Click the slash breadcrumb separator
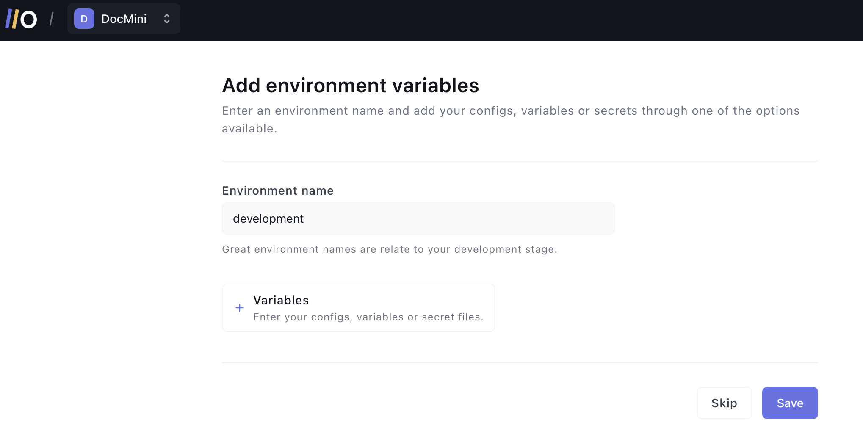The height and width of the screenshot is (436, 863). [52, 19]
